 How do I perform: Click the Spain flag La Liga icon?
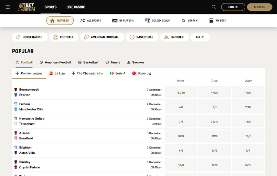51,73
